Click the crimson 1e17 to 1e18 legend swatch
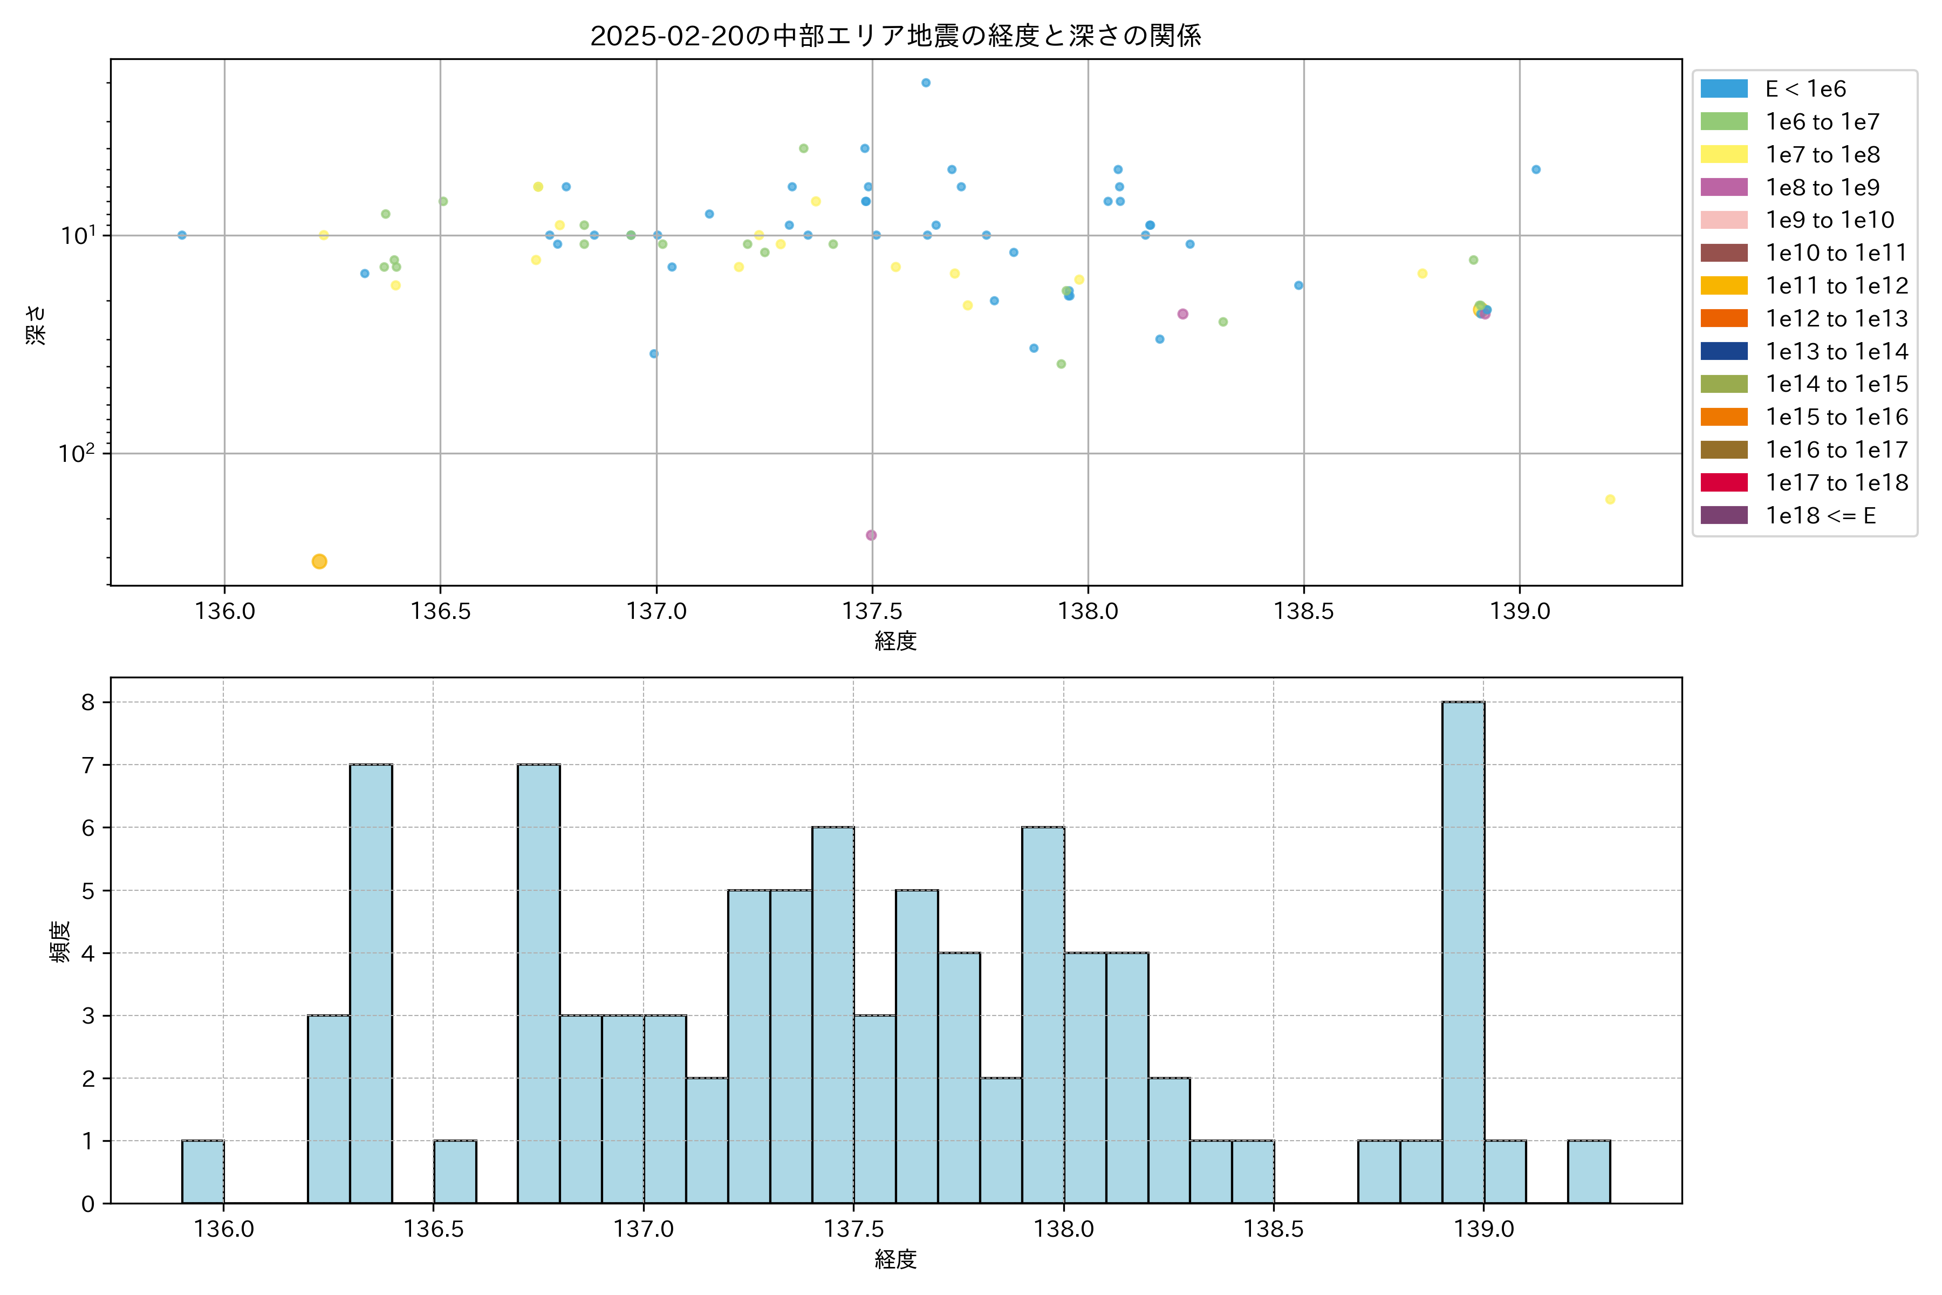 pyautogui.click(x=1723, y=482)
